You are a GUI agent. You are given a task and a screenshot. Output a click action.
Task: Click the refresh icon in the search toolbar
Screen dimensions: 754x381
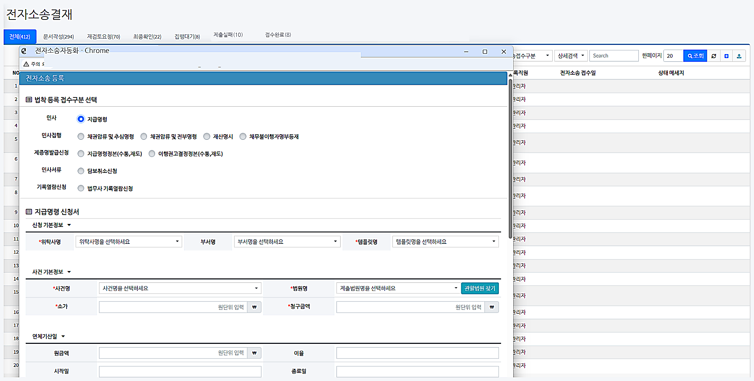[x=714, y=56]
